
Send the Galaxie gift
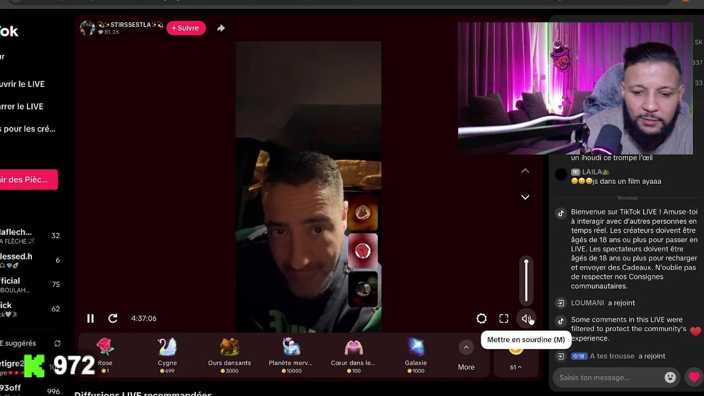(416, 355)
